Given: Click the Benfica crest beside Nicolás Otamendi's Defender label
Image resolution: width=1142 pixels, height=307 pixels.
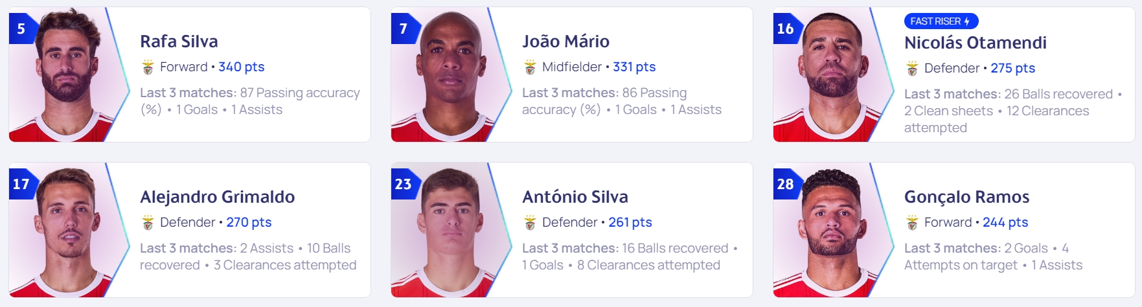Looking at the screenshot, I should click(912, 69).
